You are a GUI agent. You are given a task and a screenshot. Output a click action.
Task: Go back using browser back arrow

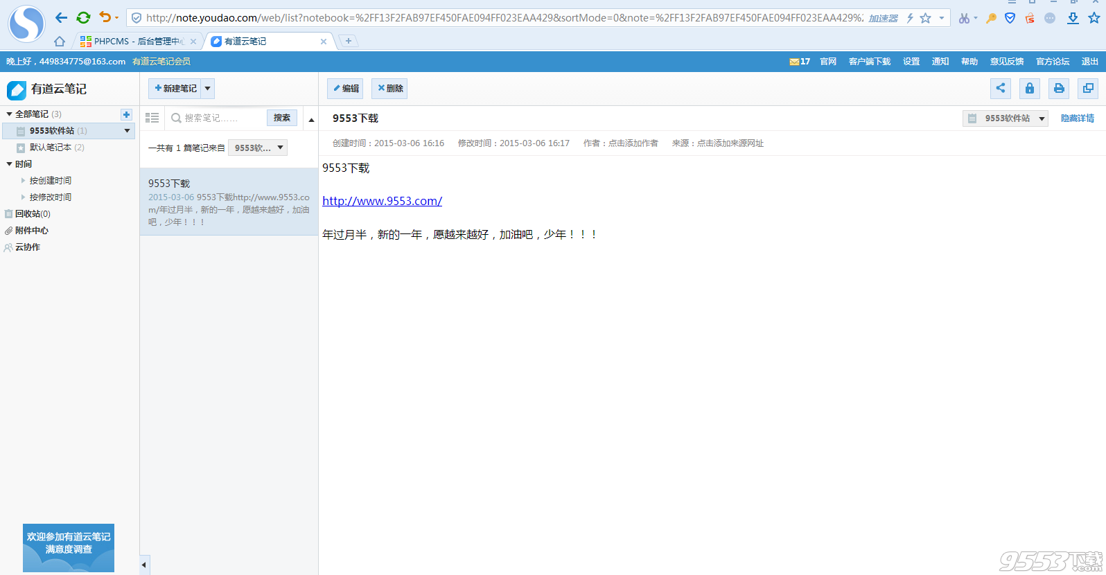pos(62,18)
